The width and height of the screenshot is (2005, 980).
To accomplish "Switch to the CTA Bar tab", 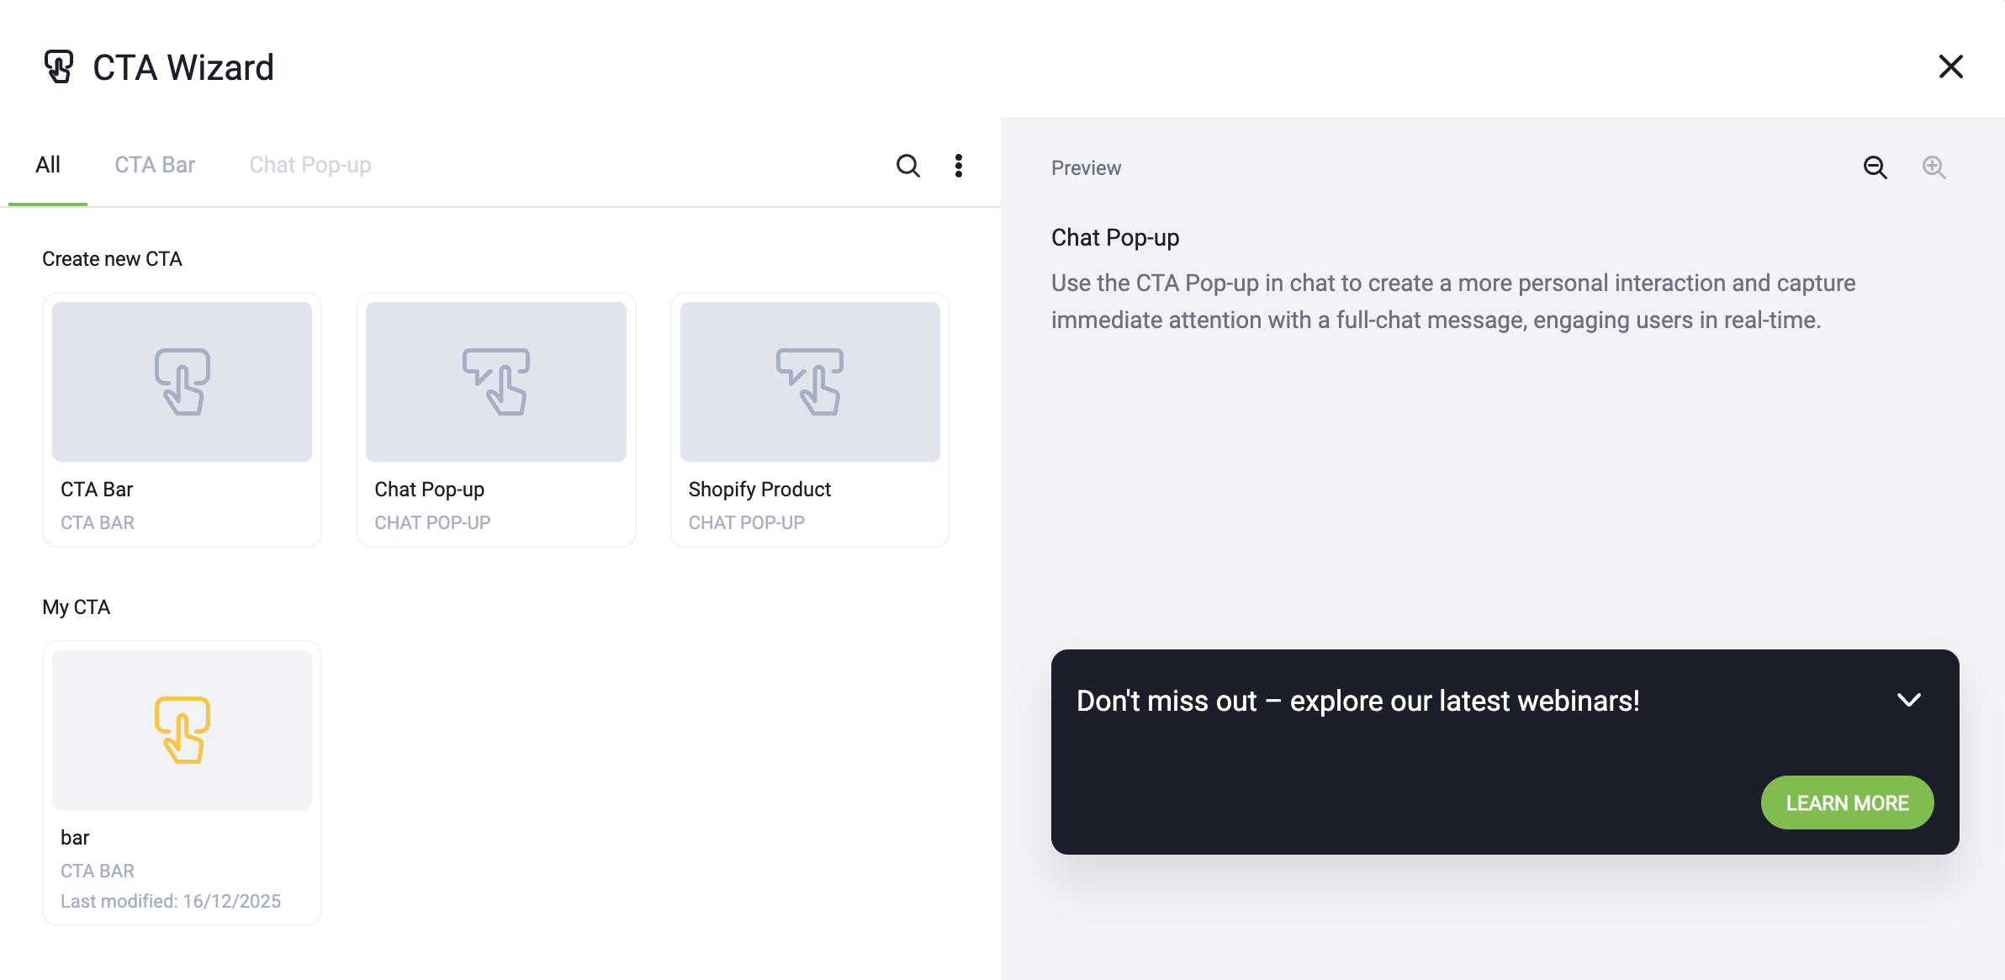I will click(155, 165).
